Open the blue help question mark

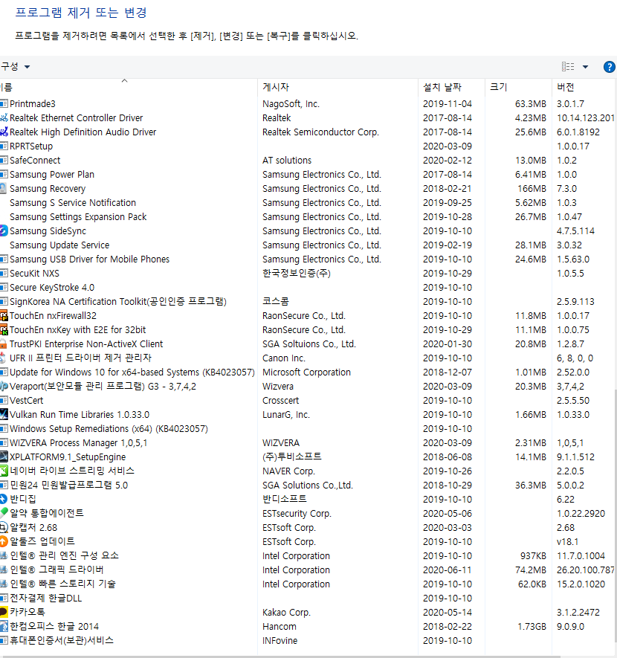point(609,67)
